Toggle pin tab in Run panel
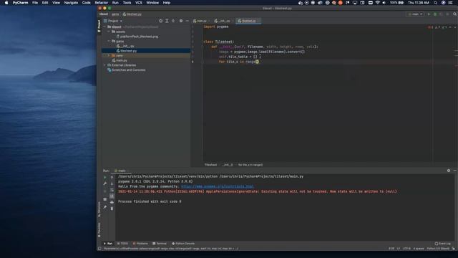Viewport: 458px width, 258px height. click(105, 207)
